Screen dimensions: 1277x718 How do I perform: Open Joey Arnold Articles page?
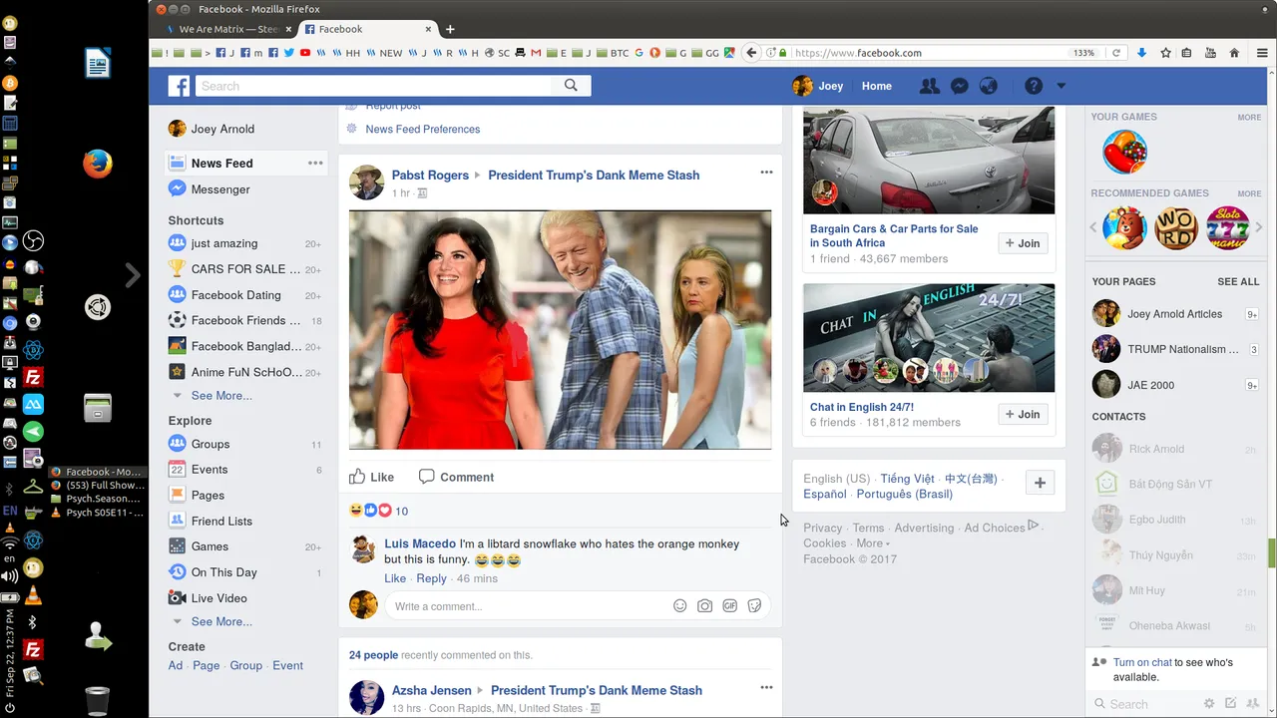click(1175, 314)
